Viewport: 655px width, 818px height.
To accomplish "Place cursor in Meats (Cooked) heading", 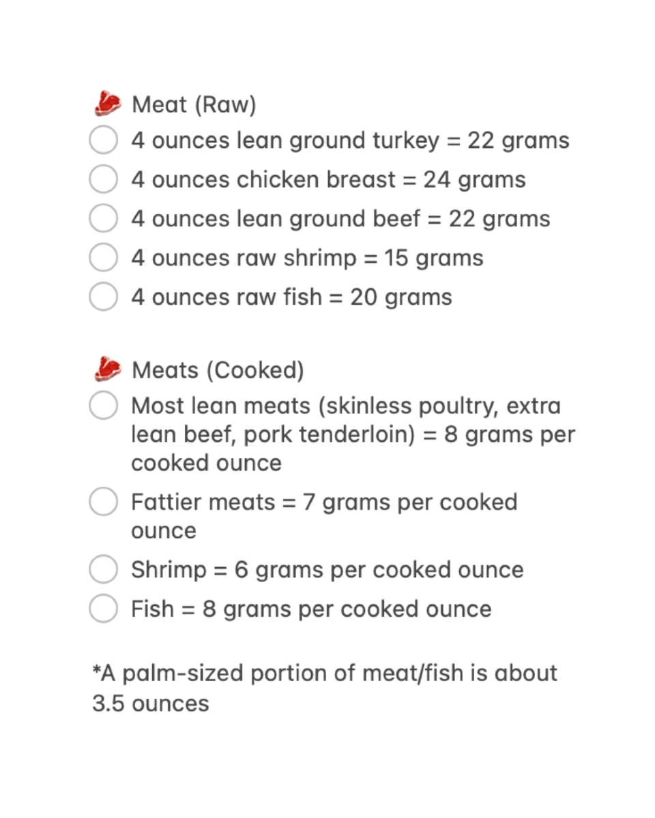I will tap(218, 370).
